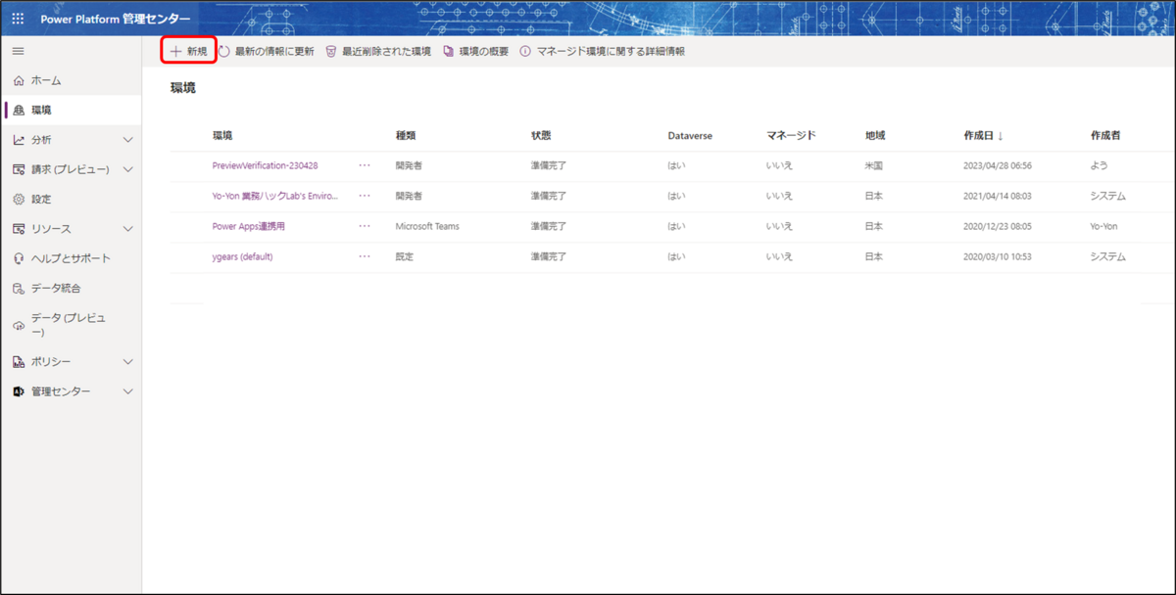The width and height of the screenshot is (1176, 595).
Task: Click 最新の情報に更新 button label
Action: point(274,51)
